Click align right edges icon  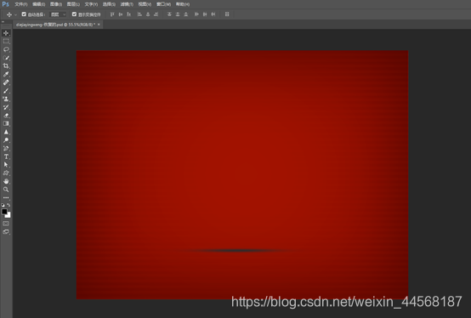coord(156,14)
